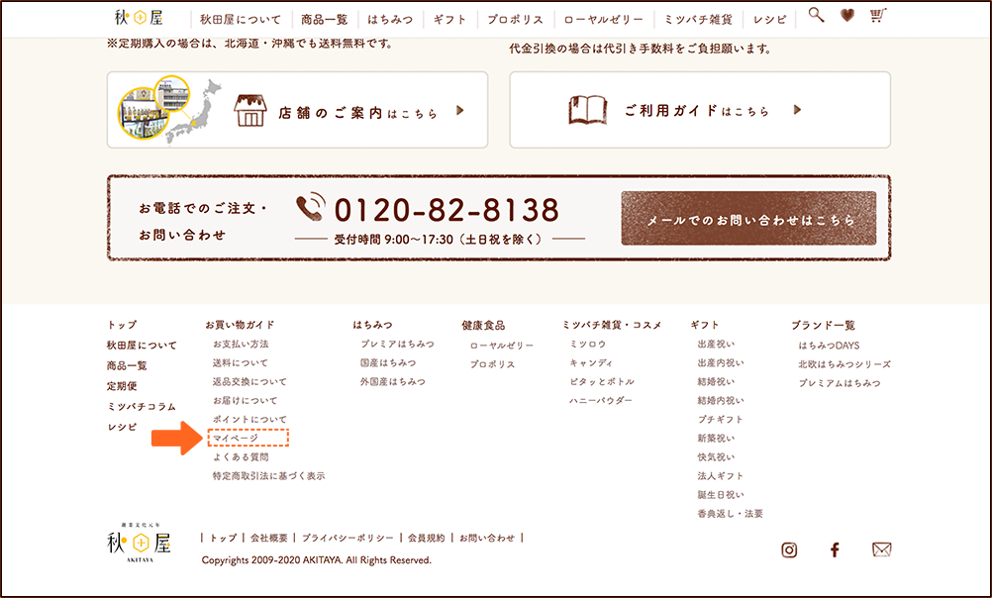Open the ローヤルゼリー footer link
The width and height of the screenshot is (992, 598).
point(502,346)
